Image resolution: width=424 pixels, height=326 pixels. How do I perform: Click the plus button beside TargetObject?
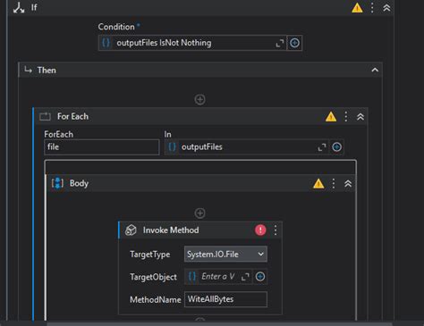tap(260, 277)
